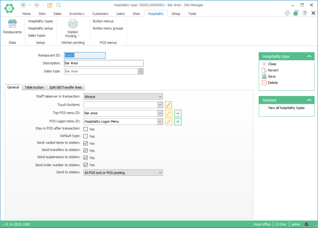Click the search magnifier icon
This screenshot has height=228, width=318.
(x=58, y=5)
